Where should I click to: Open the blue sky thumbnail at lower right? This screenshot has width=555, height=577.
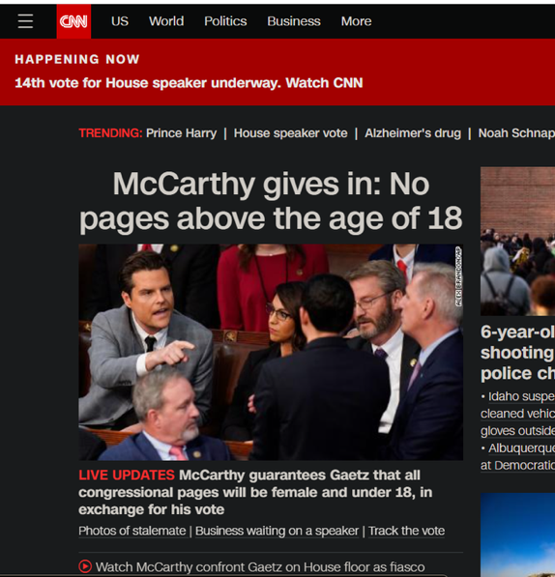click(518, 534)
